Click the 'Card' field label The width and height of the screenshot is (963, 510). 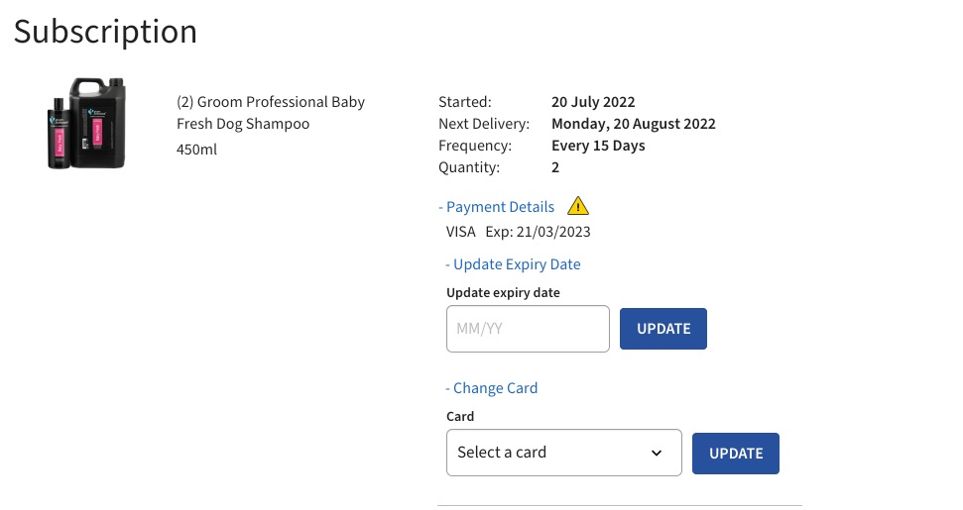point(460,416)
